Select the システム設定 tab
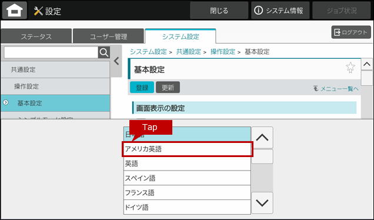Screen dimensions: 374x220 coord(181,36)
